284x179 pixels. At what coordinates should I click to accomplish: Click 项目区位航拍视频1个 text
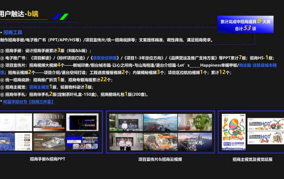point(187,72)
